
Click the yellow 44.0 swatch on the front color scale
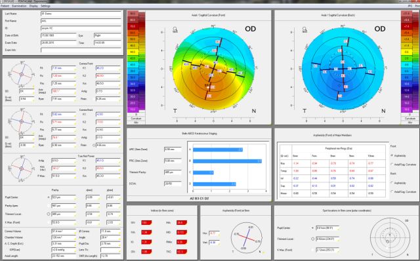tap(133, 52)
